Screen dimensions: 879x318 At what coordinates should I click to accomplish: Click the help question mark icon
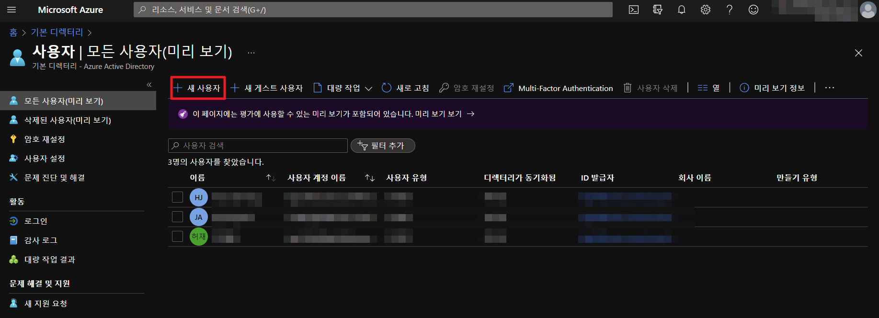tap(729, 10)
